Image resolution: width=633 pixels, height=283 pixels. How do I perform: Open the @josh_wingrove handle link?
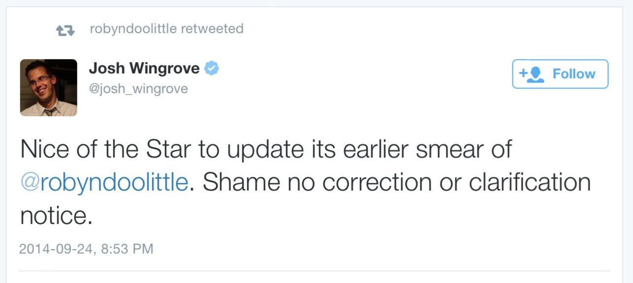(138, 89)
